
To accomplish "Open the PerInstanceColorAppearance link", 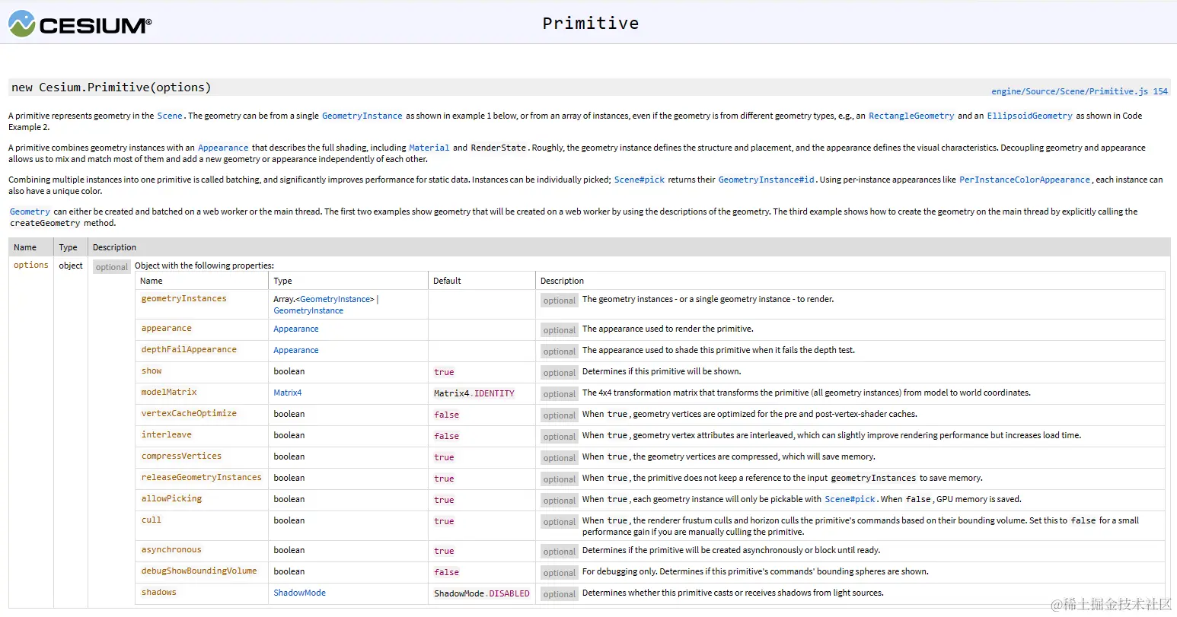I will (x=1025, y=180).
